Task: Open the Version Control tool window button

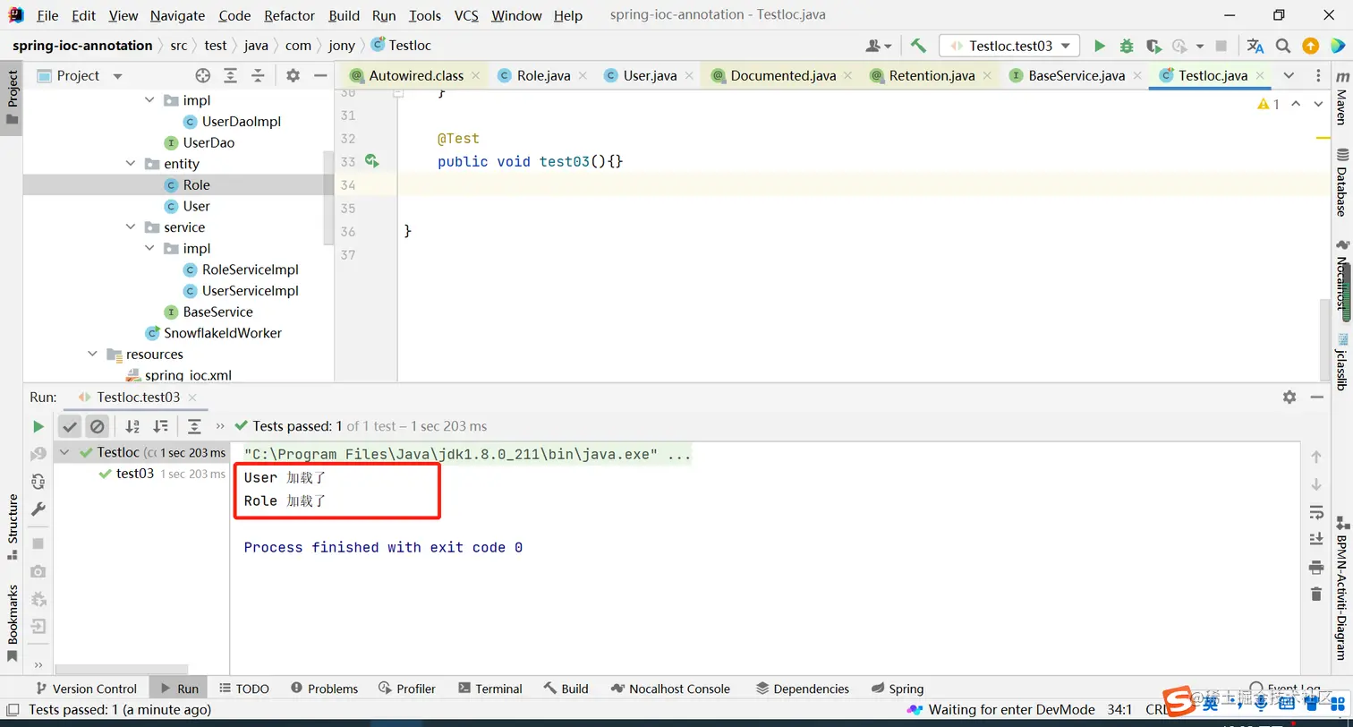Action: [x=86, y=689]
